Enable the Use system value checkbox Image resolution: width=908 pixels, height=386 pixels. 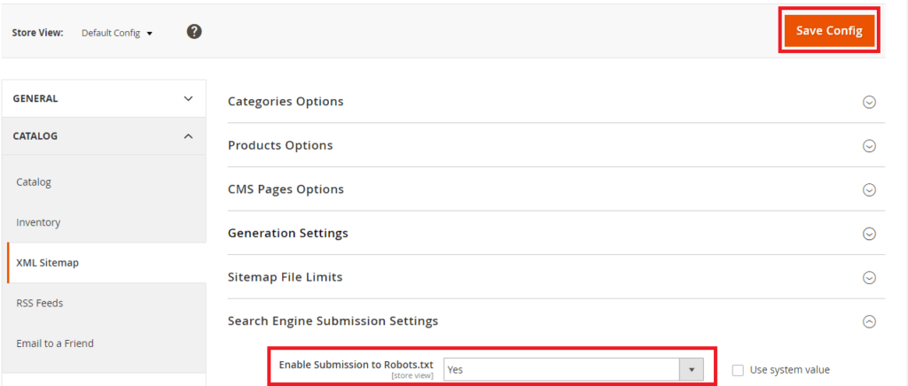coord(738,370)
